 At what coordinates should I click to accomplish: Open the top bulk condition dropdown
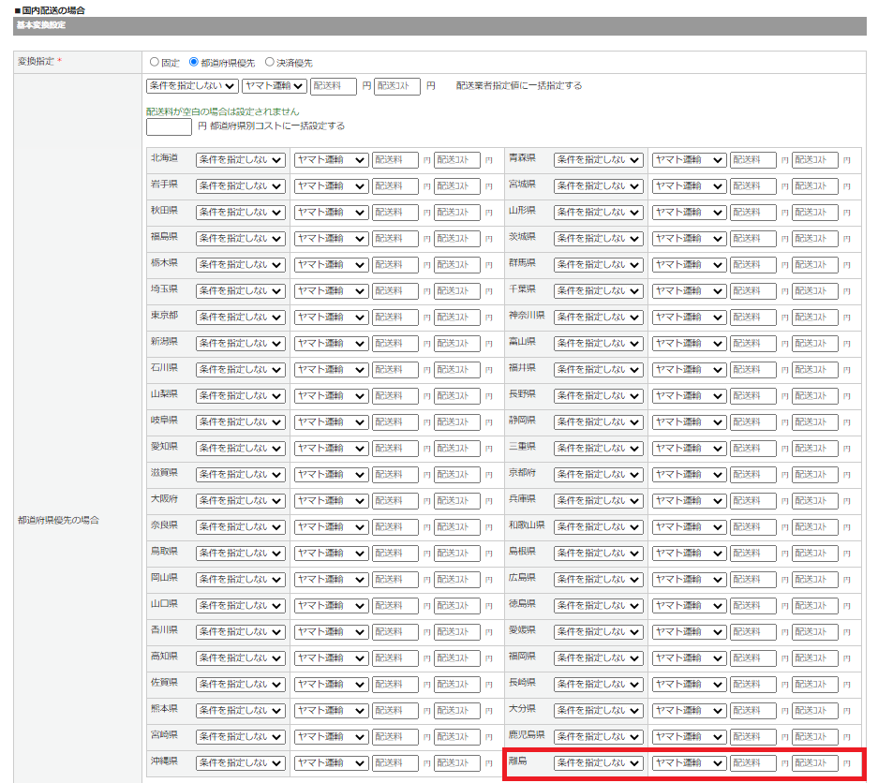pos(192,86)
